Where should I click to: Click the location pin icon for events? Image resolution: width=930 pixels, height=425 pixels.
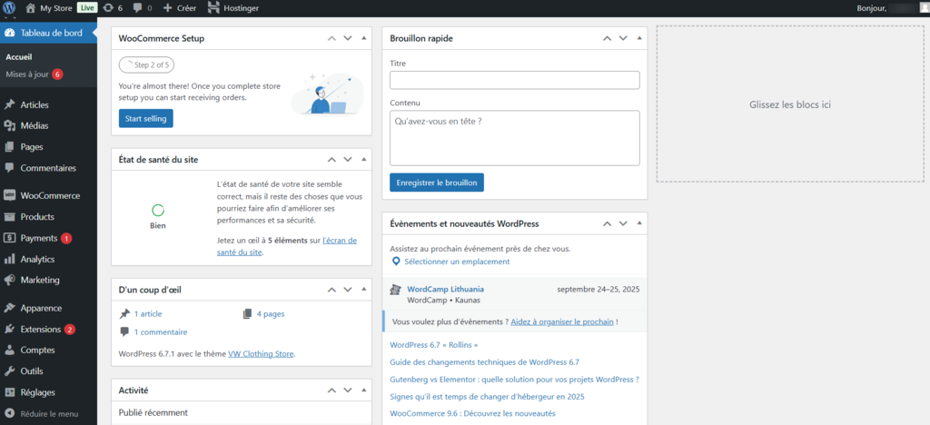(396, 262)
